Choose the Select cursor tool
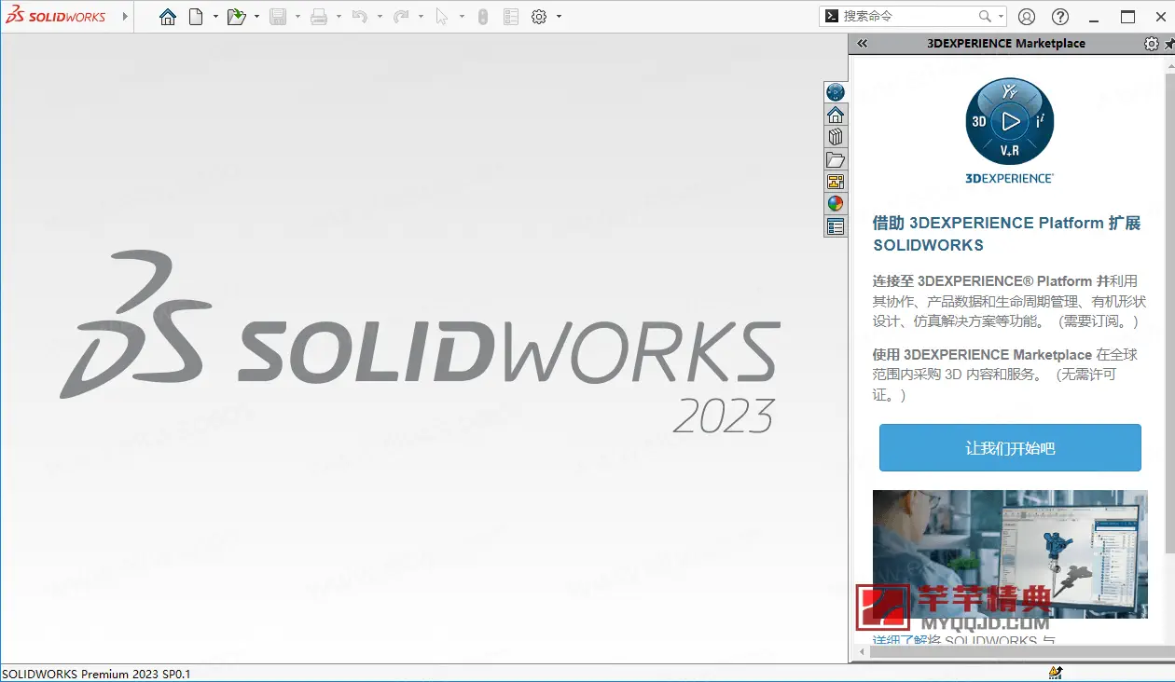This screenshot has width=1175, height=682. click(x=442, y=16)
